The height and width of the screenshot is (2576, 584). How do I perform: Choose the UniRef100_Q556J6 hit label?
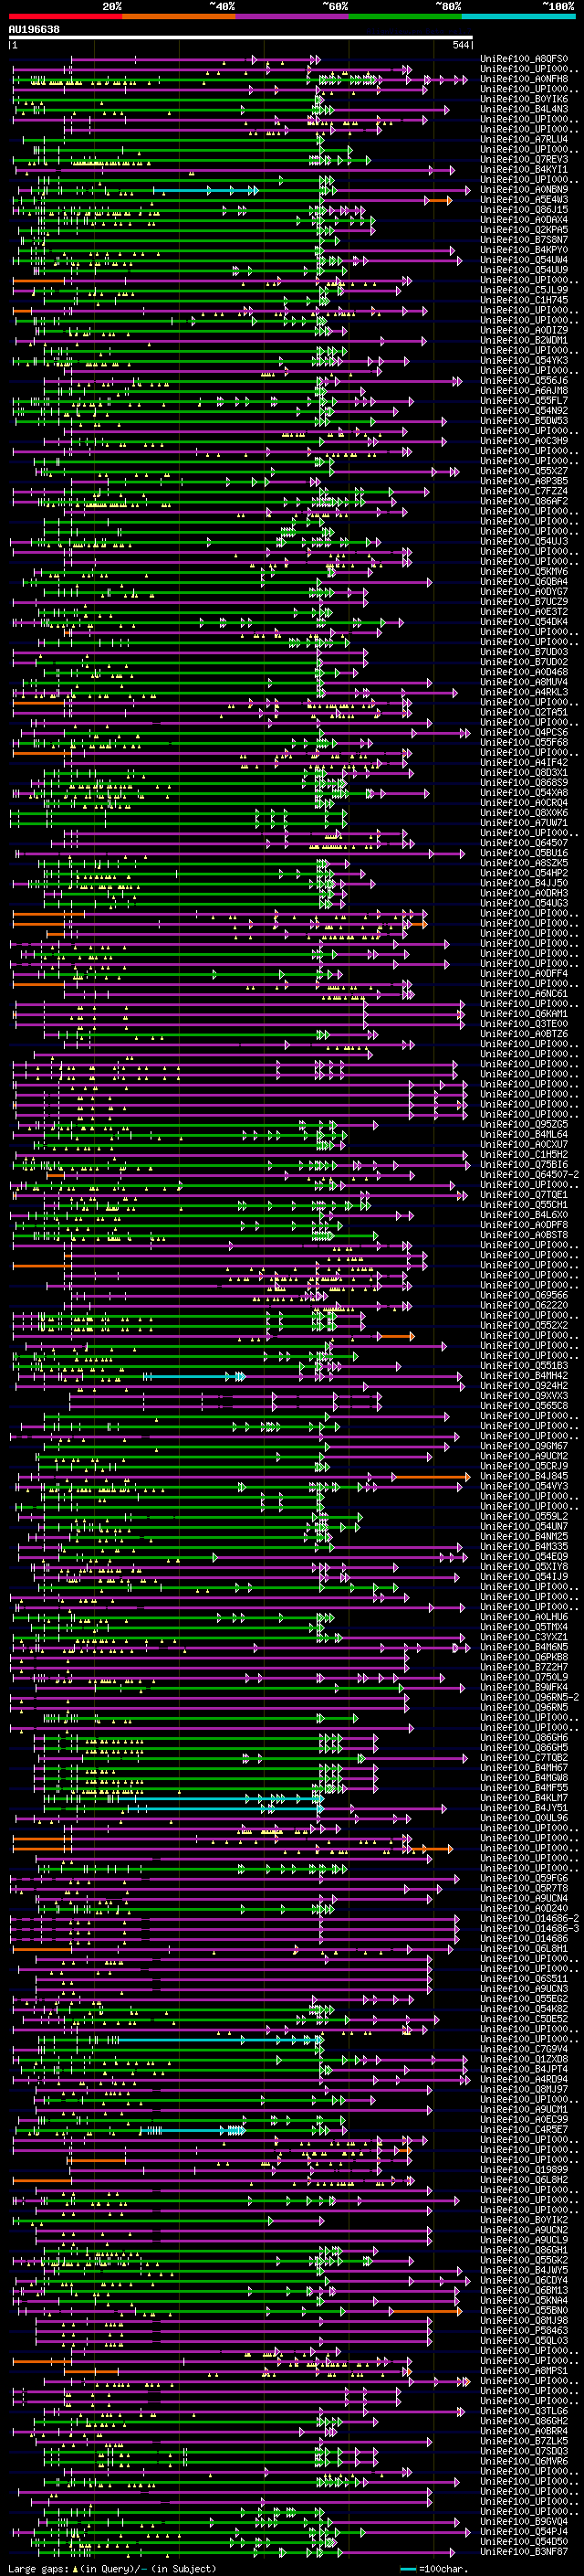click(x=524, y=380)
